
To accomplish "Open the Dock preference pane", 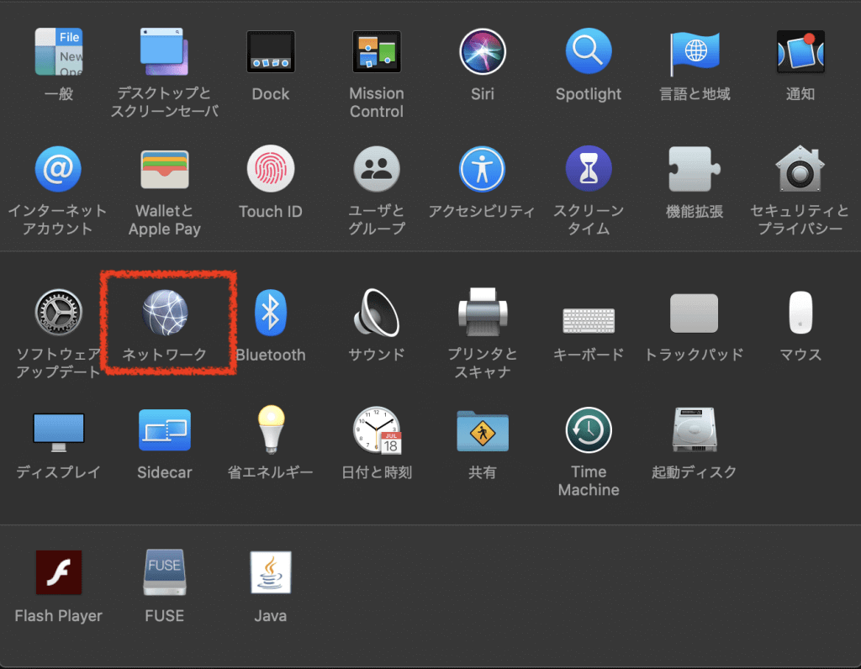I will click(x=270, y=52).
